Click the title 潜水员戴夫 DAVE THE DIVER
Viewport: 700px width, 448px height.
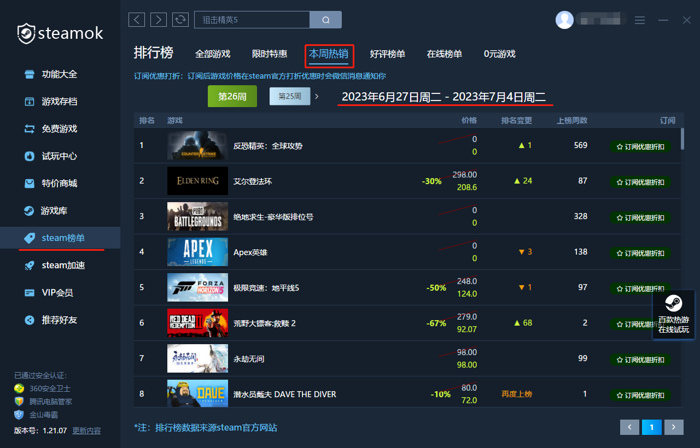coord(285,394)
